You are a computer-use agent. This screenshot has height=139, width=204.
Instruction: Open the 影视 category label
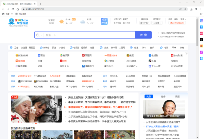click(105, 82)
